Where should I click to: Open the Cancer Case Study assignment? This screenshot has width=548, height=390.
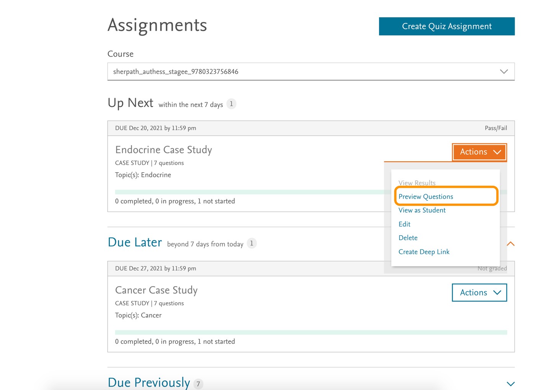[156, 290]
